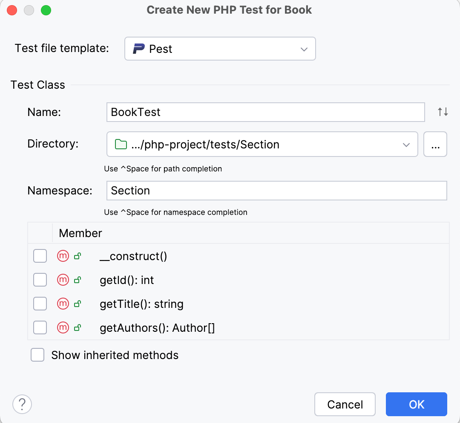The width and height of the screenshot is (460, 423).
Task: Click inside the BookTest name field
Action: (x=264, y=112)
